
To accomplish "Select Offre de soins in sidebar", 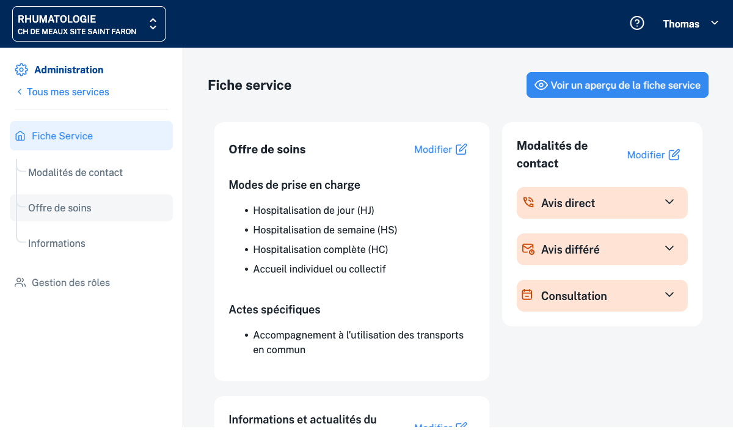I will click(x=60, y=208).
